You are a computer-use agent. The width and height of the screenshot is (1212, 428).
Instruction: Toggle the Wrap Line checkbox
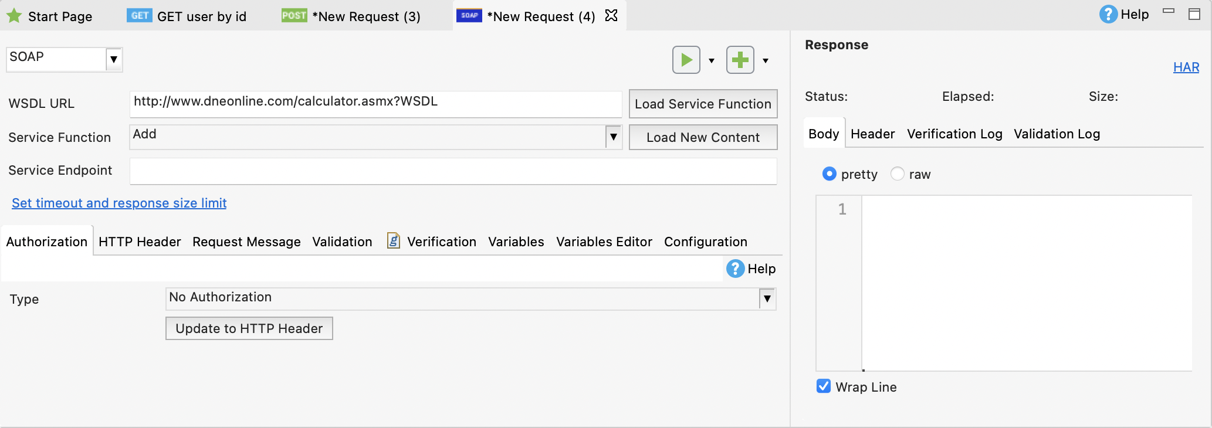824,386
